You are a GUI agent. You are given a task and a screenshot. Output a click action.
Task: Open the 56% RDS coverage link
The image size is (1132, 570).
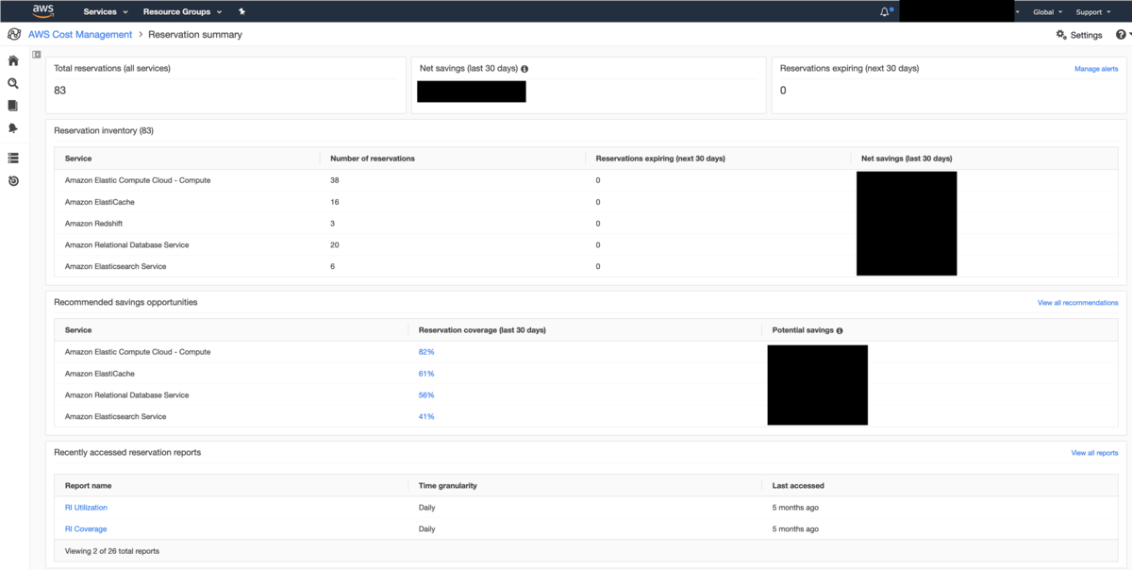pyautogui.click(x=426, y=395)
